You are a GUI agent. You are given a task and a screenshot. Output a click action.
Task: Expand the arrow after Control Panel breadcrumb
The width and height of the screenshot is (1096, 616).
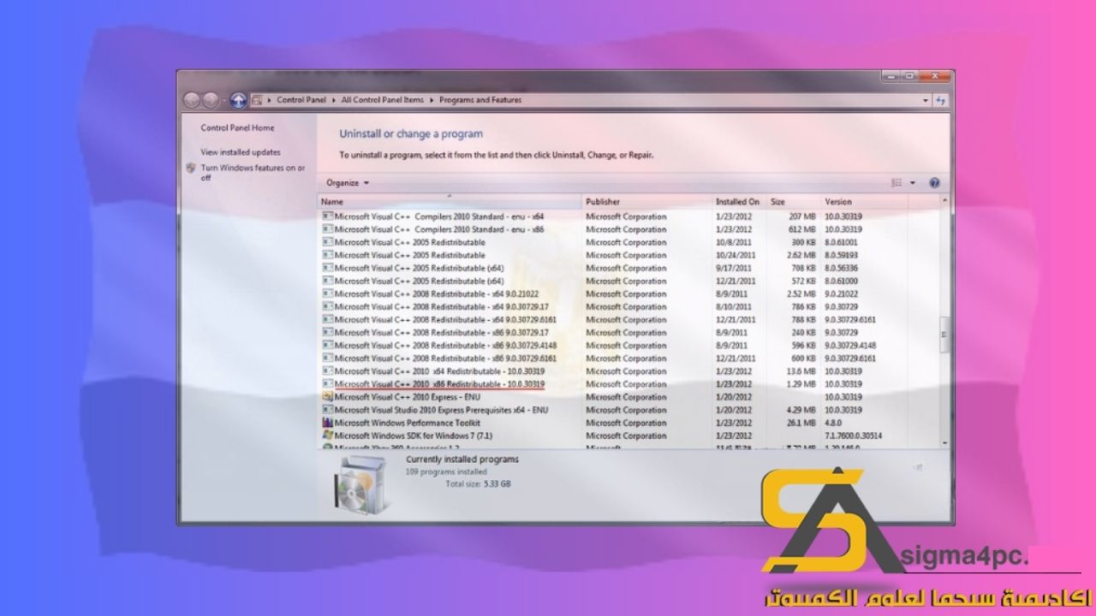click(x=334, y=100)
